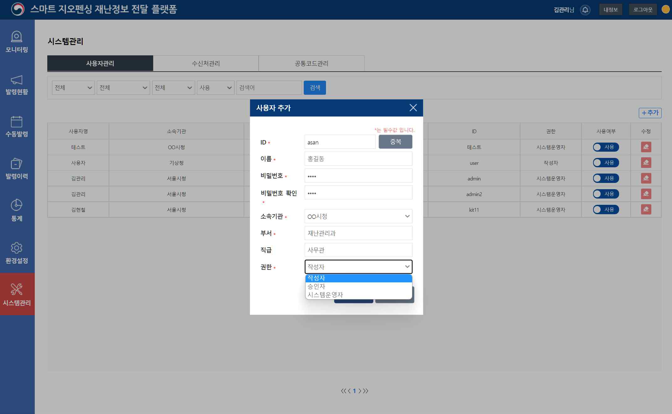Open the 발령현황 megaphone menu
This screenshot has height=414, width=672.
pos(17,84)
